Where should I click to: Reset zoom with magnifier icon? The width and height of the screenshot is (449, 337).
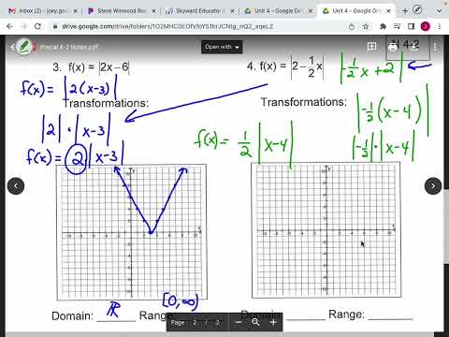point(255,322)
